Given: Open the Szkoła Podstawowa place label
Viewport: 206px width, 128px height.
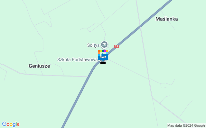Looking at the screenshot, I should click(78, 60).
